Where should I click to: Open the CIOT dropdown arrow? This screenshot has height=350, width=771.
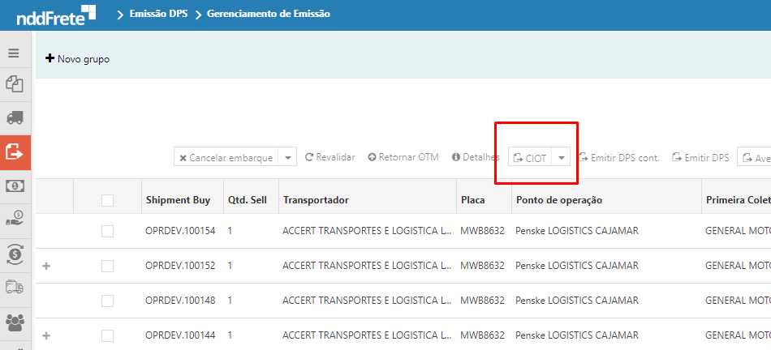point(561,158)
